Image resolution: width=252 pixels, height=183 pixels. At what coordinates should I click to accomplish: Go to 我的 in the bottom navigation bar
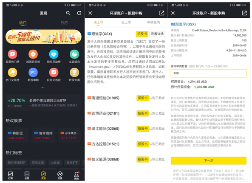click(x=76, y=175)
